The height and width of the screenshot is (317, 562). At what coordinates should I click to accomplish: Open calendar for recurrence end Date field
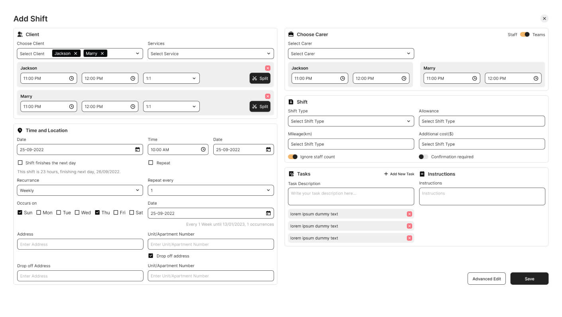(x=268, y=213)
